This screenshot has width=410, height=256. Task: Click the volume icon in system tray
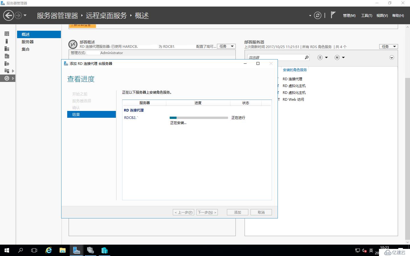(x=364, y=251)
